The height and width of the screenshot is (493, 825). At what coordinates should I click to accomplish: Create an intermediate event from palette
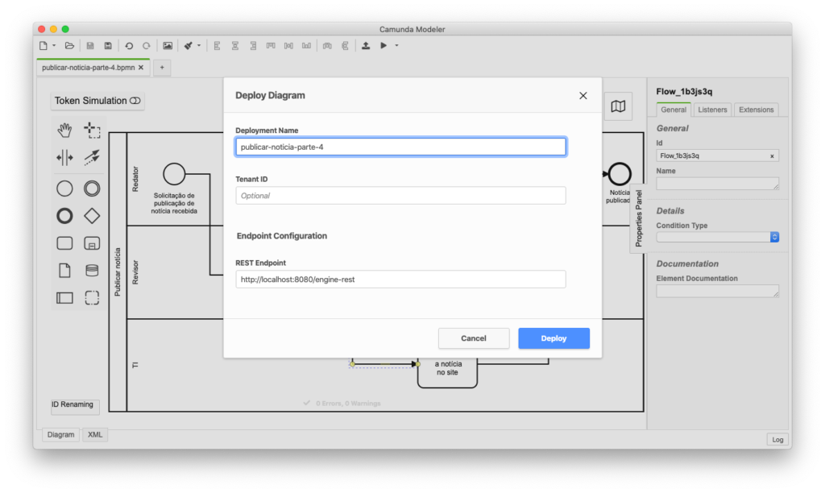pyautogui.click(x=92, y=188)
